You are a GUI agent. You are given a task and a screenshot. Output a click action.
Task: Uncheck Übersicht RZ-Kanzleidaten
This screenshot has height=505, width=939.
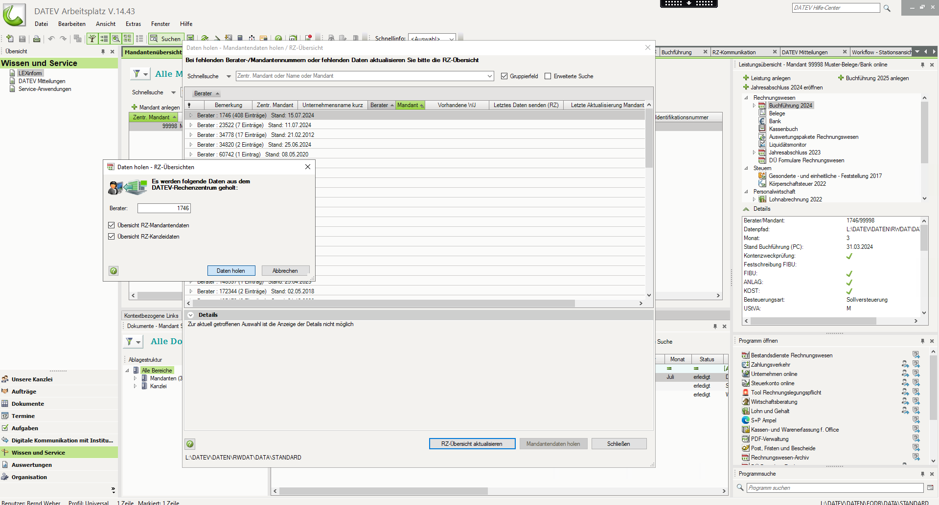tap(112, 237)
